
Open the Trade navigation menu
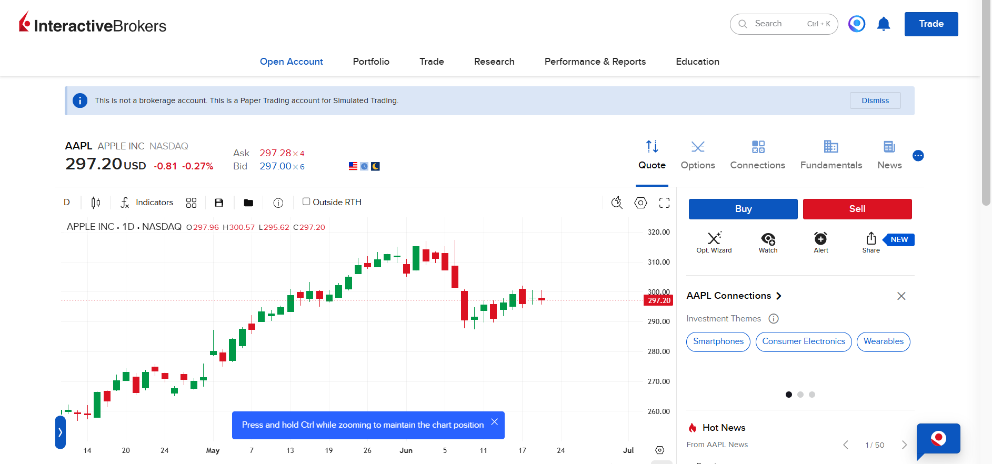point(432,62)
